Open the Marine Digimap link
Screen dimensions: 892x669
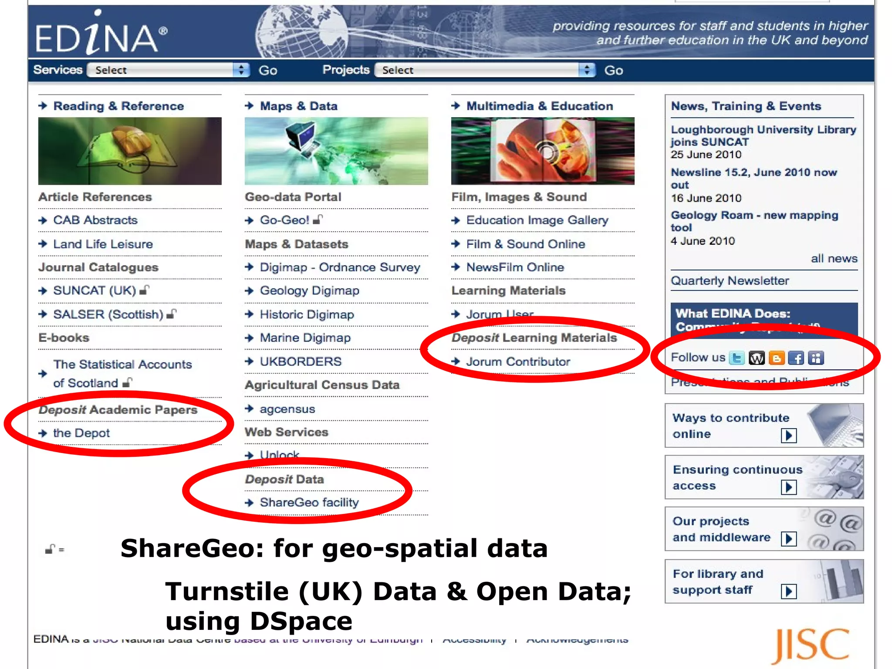[x=305, y=338]
